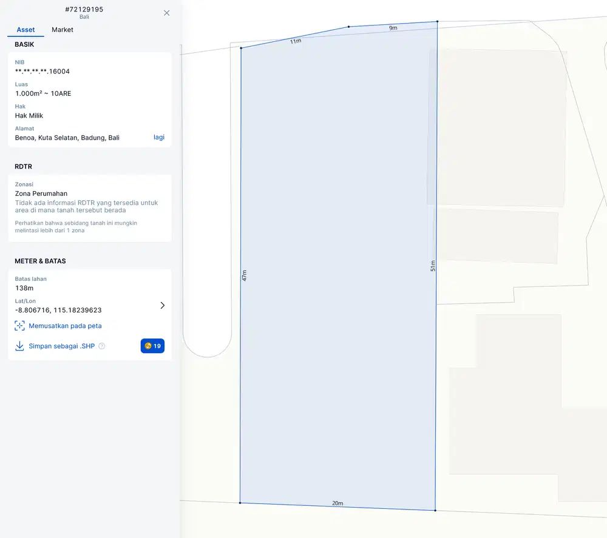Click the Lat/Lon coordinates value

coord(58,310)
